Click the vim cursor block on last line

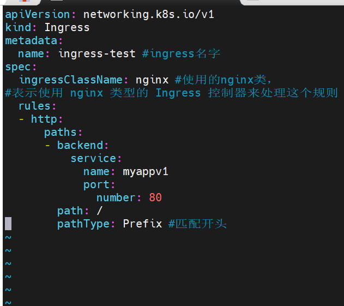(x=8, y=224)
